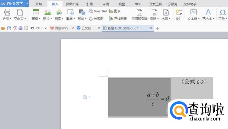
Task: Click the print icon in quick toolbar
Action: pos(20,28)
